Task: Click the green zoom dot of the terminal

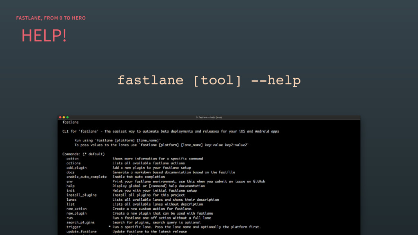Action: pyautogui.click(x=67, y=117)
